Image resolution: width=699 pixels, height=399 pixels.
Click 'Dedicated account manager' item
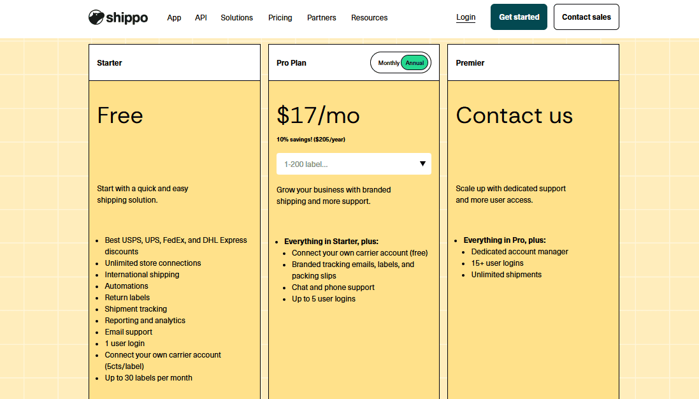click(520, 251)
